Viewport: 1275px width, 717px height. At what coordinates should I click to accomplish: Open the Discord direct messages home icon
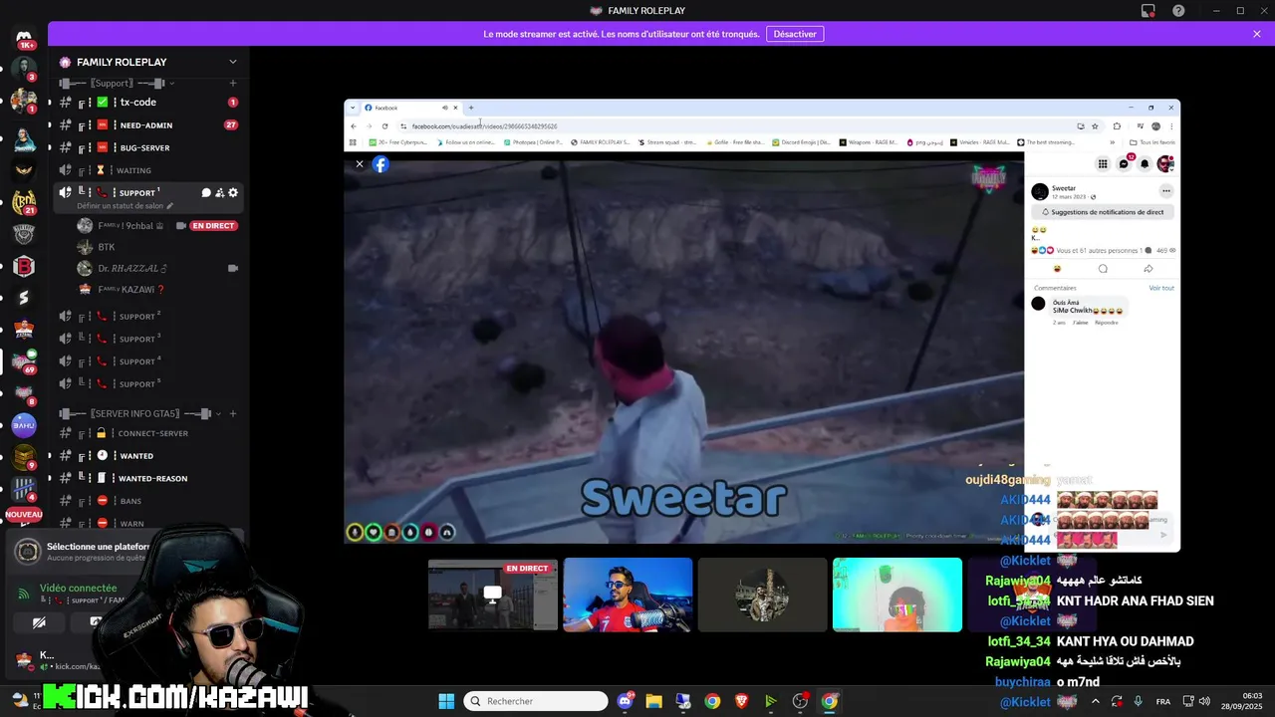(24, 38)
